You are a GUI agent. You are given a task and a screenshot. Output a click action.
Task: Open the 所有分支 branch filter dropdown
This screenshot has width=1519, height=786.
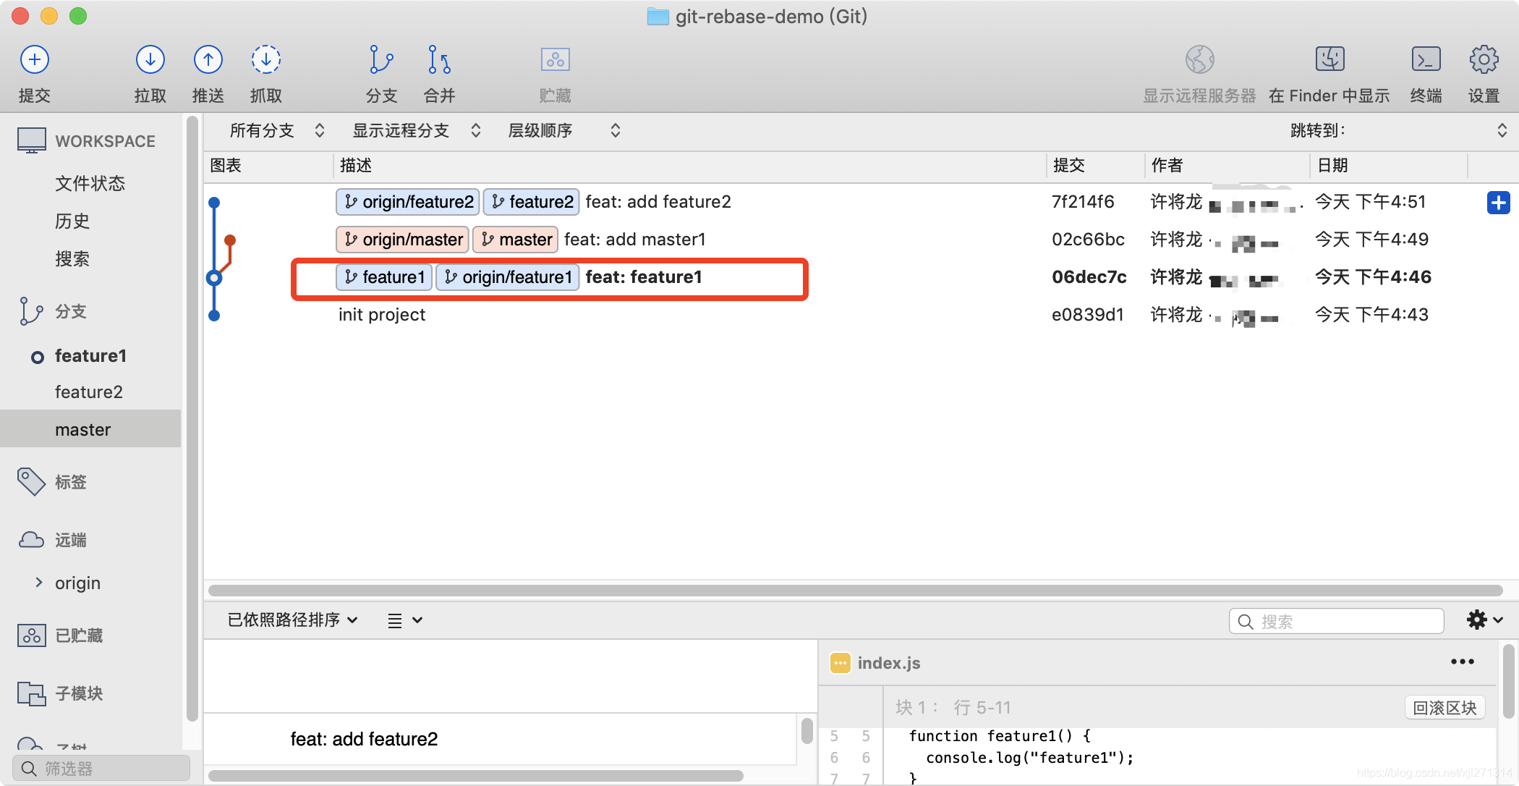pyautogui.click(x=275, y=130)
